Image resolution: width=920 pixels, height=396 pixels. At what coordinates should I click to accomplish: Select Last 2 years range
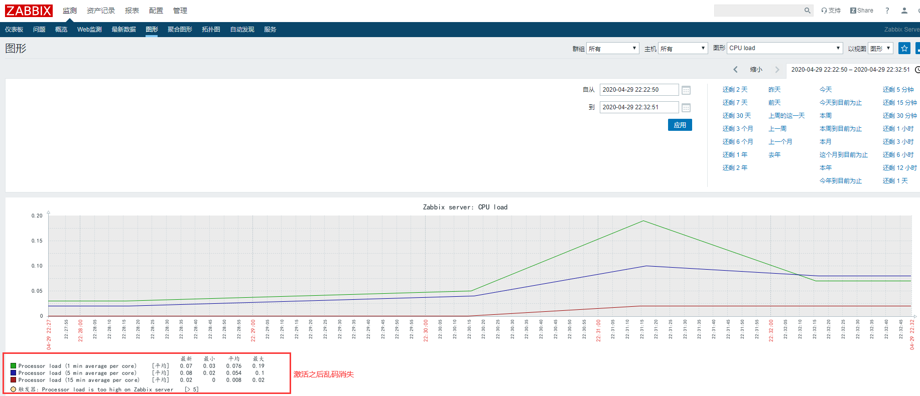pyautogui.click(x=735, y=168)
